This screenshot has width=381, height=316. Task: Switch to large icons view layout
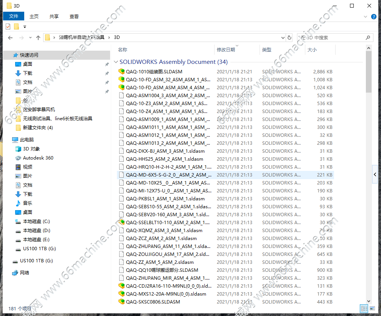pyautogui.click(x=372, y=308)
